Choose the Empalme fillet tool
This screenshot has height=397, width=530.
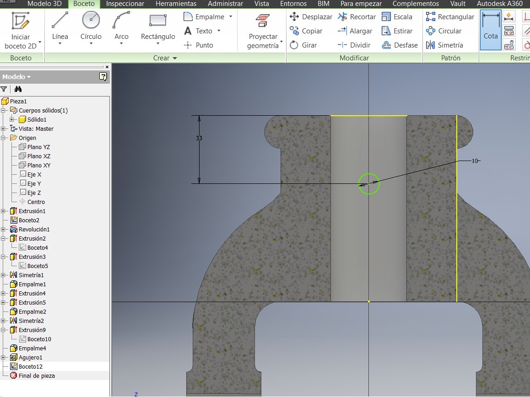tap(204, 16)
